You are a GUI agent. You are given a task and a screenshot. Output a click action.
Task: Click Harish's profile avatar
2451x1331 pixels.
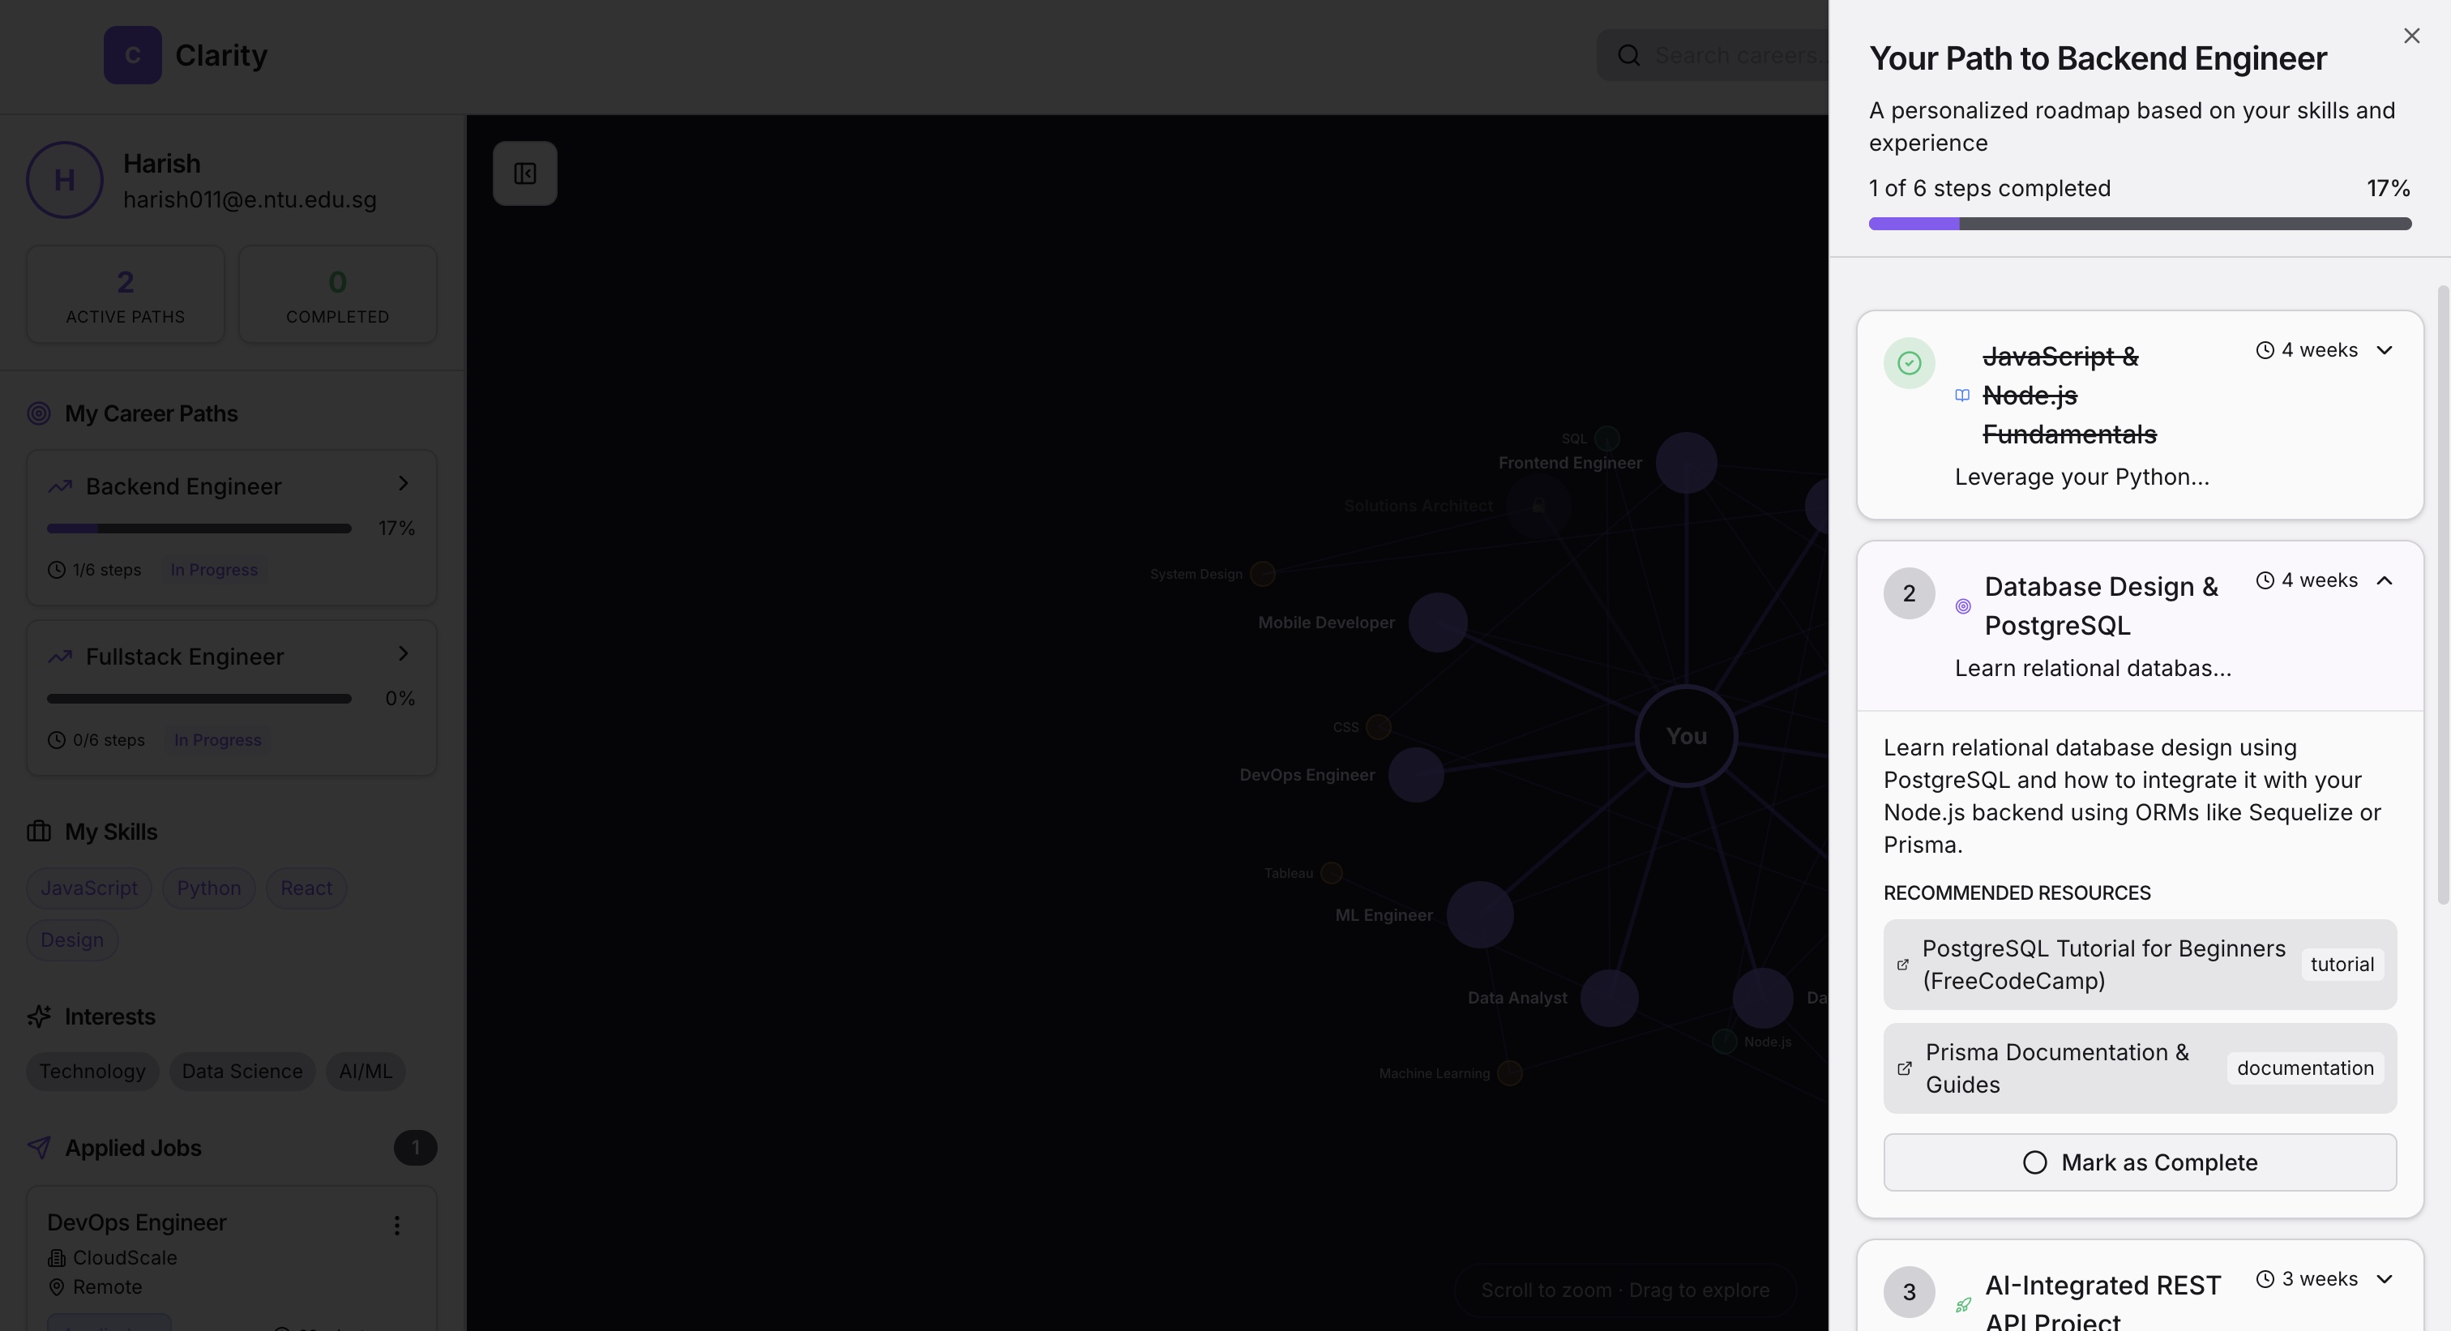click(x=65, y=180)
